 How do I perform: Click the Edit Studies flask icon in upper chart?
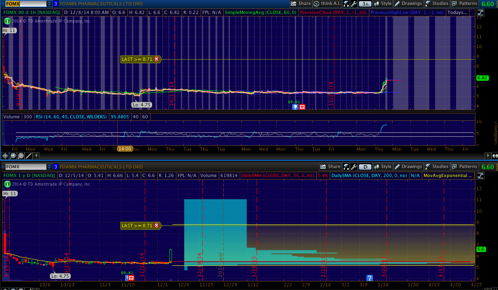[346, 4]
